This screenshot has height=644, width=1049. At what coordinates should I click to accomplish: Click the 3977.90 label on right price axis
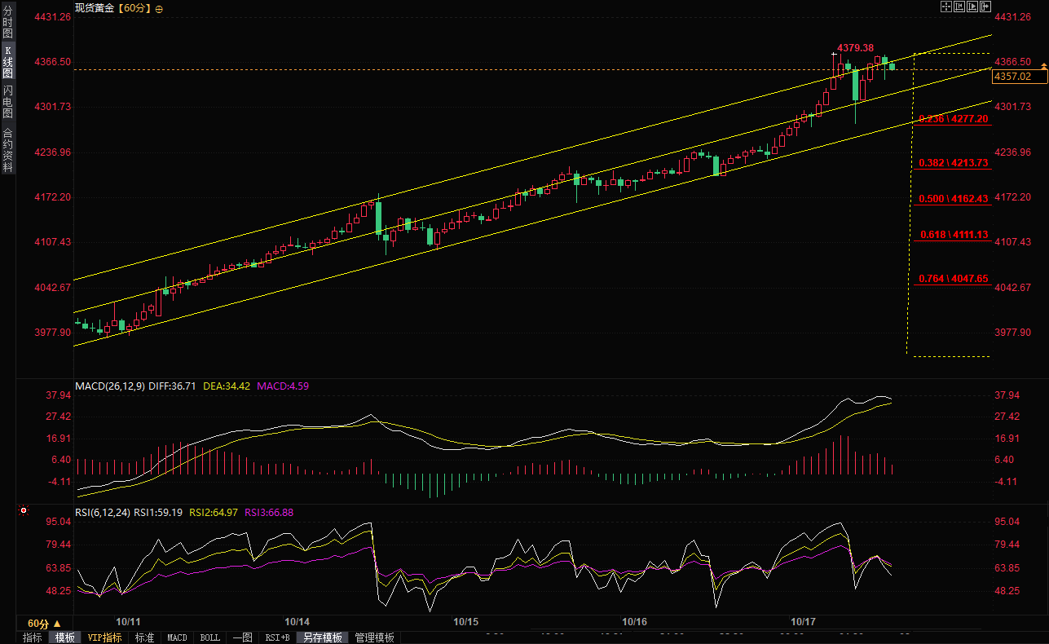pos(1013,333)
